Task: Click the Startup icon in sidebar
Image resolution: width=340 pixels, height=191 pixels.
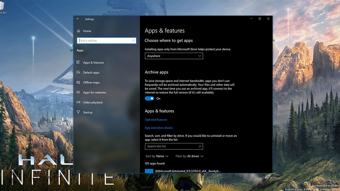Action: point(78,112)
